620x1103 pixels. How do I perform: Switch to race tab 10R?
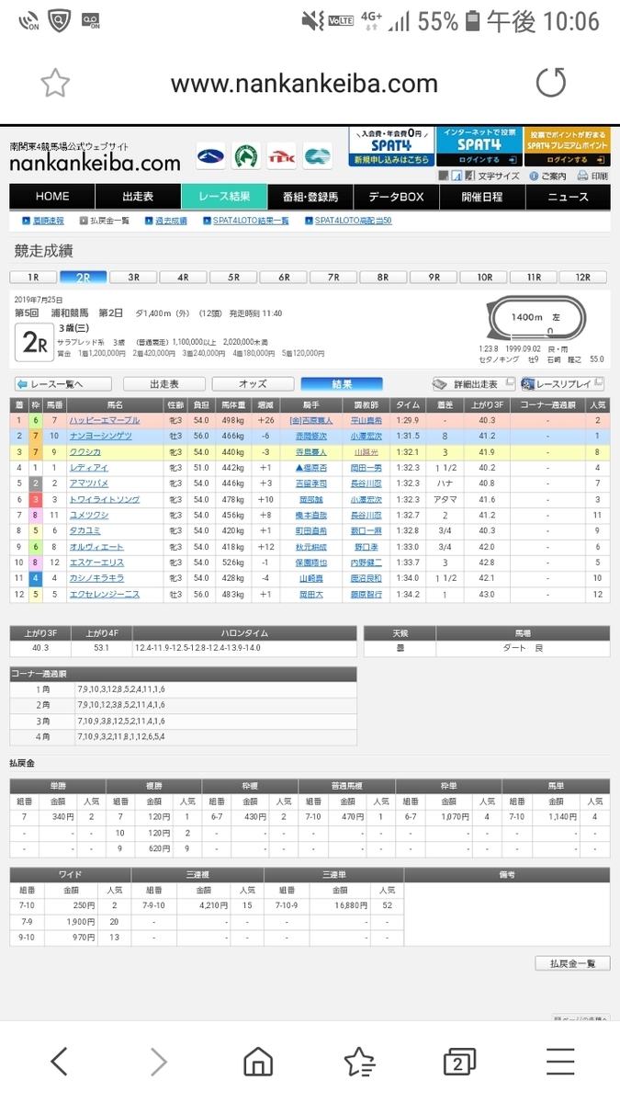[484, 277]
